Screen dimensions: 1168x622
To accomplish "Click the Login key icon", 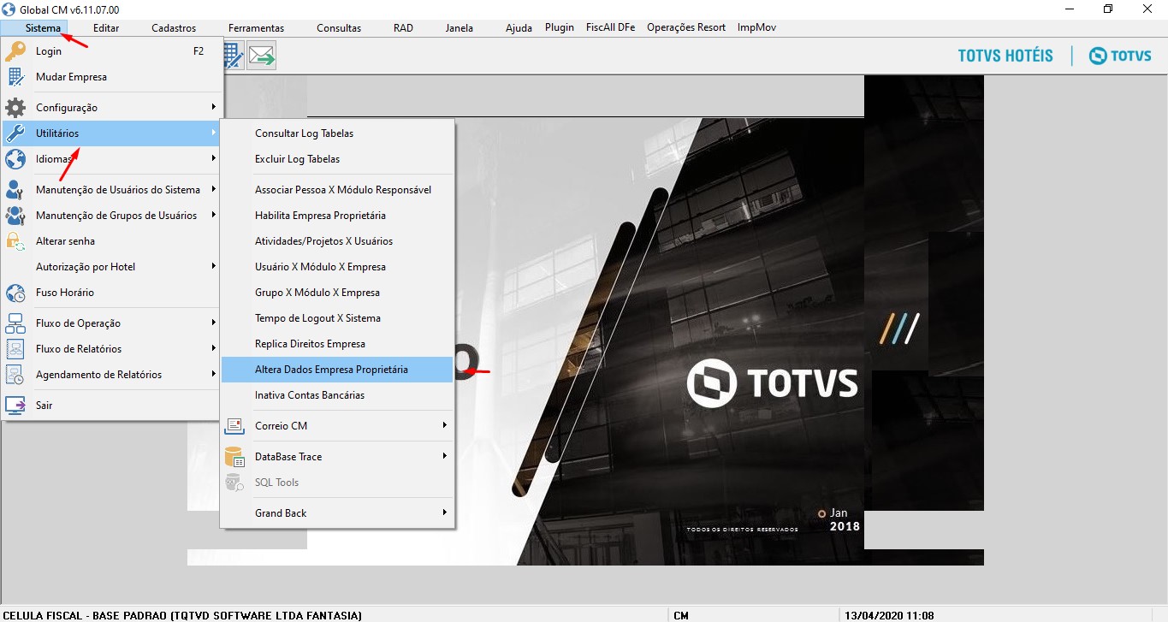I will (15, 51).
